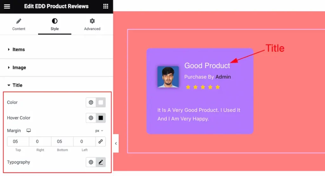
Task: Click the responsive desktop icon beside Margin
Action: pyautogui.click(x=29, y=130)
